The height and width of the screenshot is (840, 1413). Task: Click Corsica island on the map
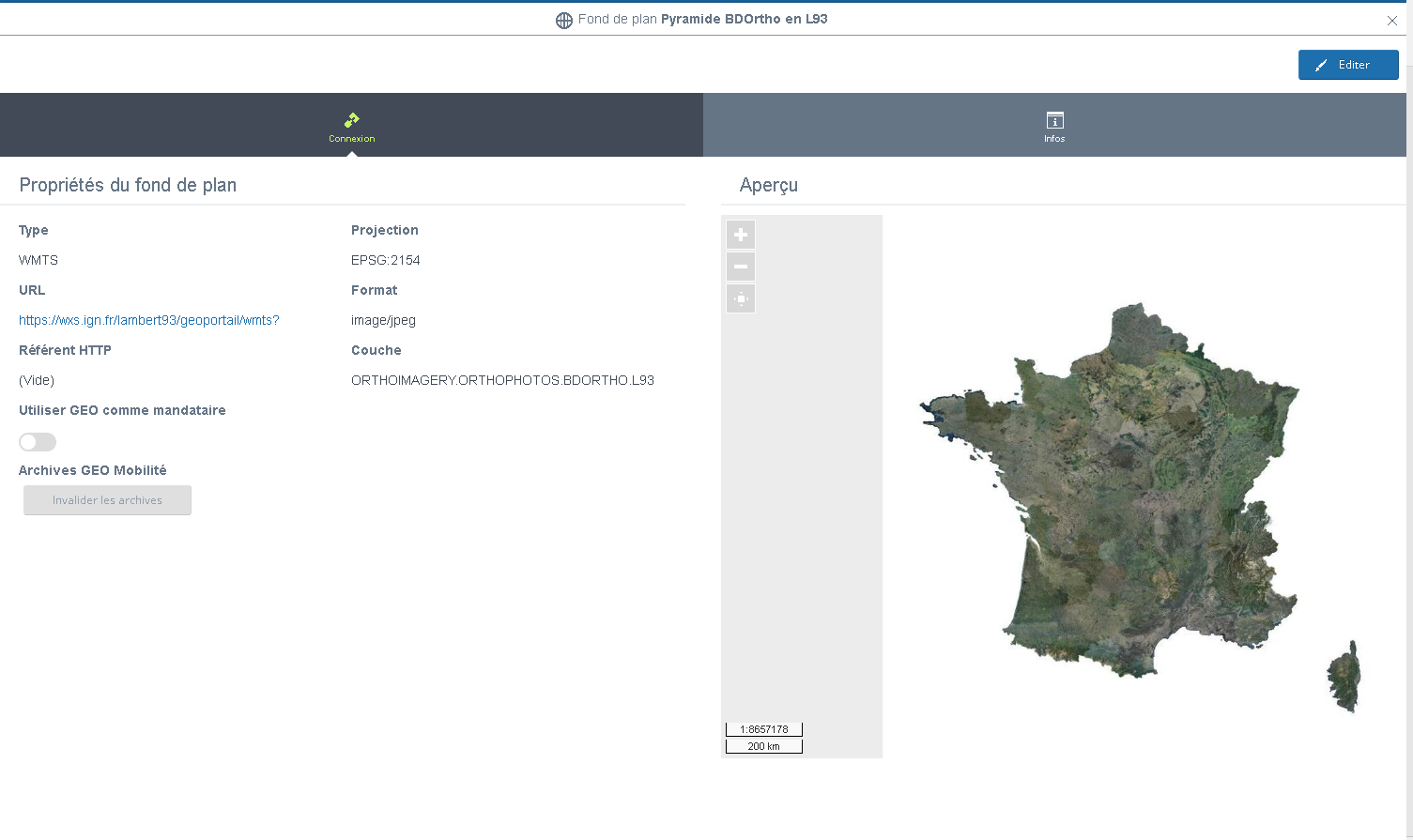click(x=1346, y=676)
